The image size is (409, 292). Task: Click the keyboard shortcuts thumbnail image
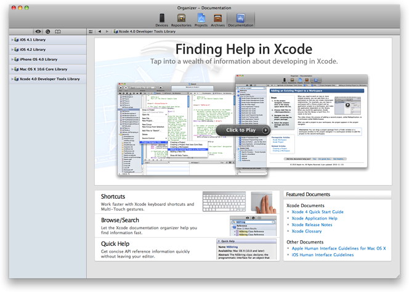click(x=224, y=202)
